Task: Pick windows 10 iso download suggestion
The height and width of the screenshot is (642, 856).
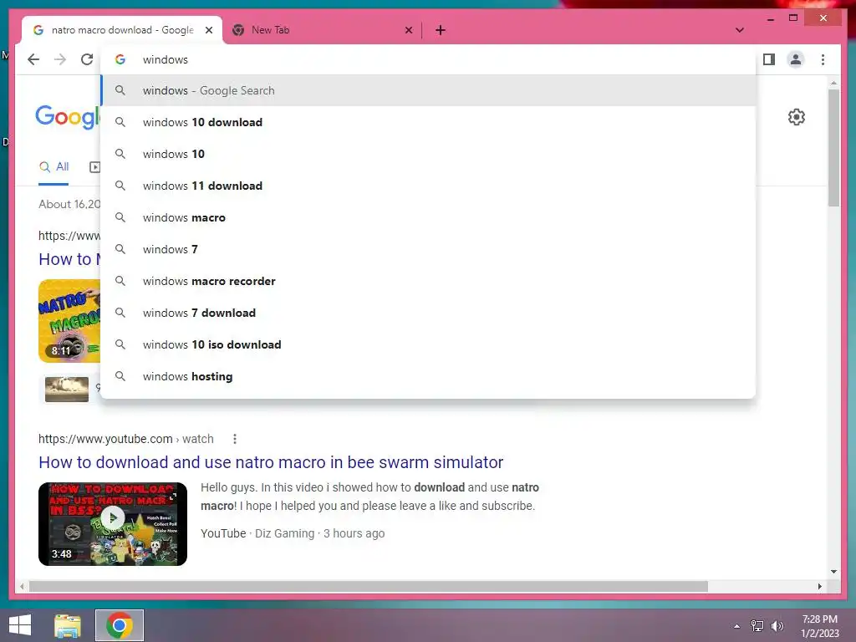Action: [x=429, y=344]
